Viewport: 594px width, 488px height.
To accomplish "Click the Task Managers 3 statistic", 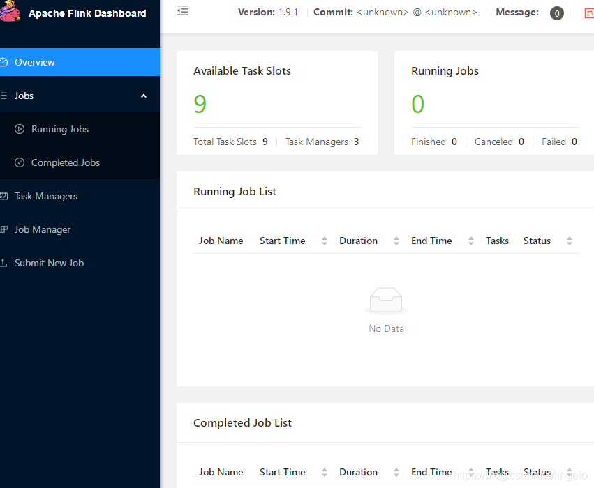I will point(322,142).
